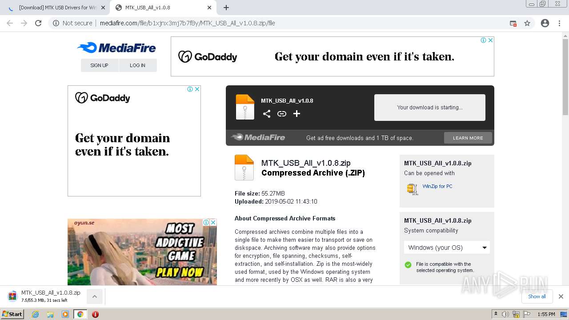Image resolution: width=569 pixels, height=320 pixels.
Task: Click the WinZip for PC icon
Action: click(x=413, y=189)
